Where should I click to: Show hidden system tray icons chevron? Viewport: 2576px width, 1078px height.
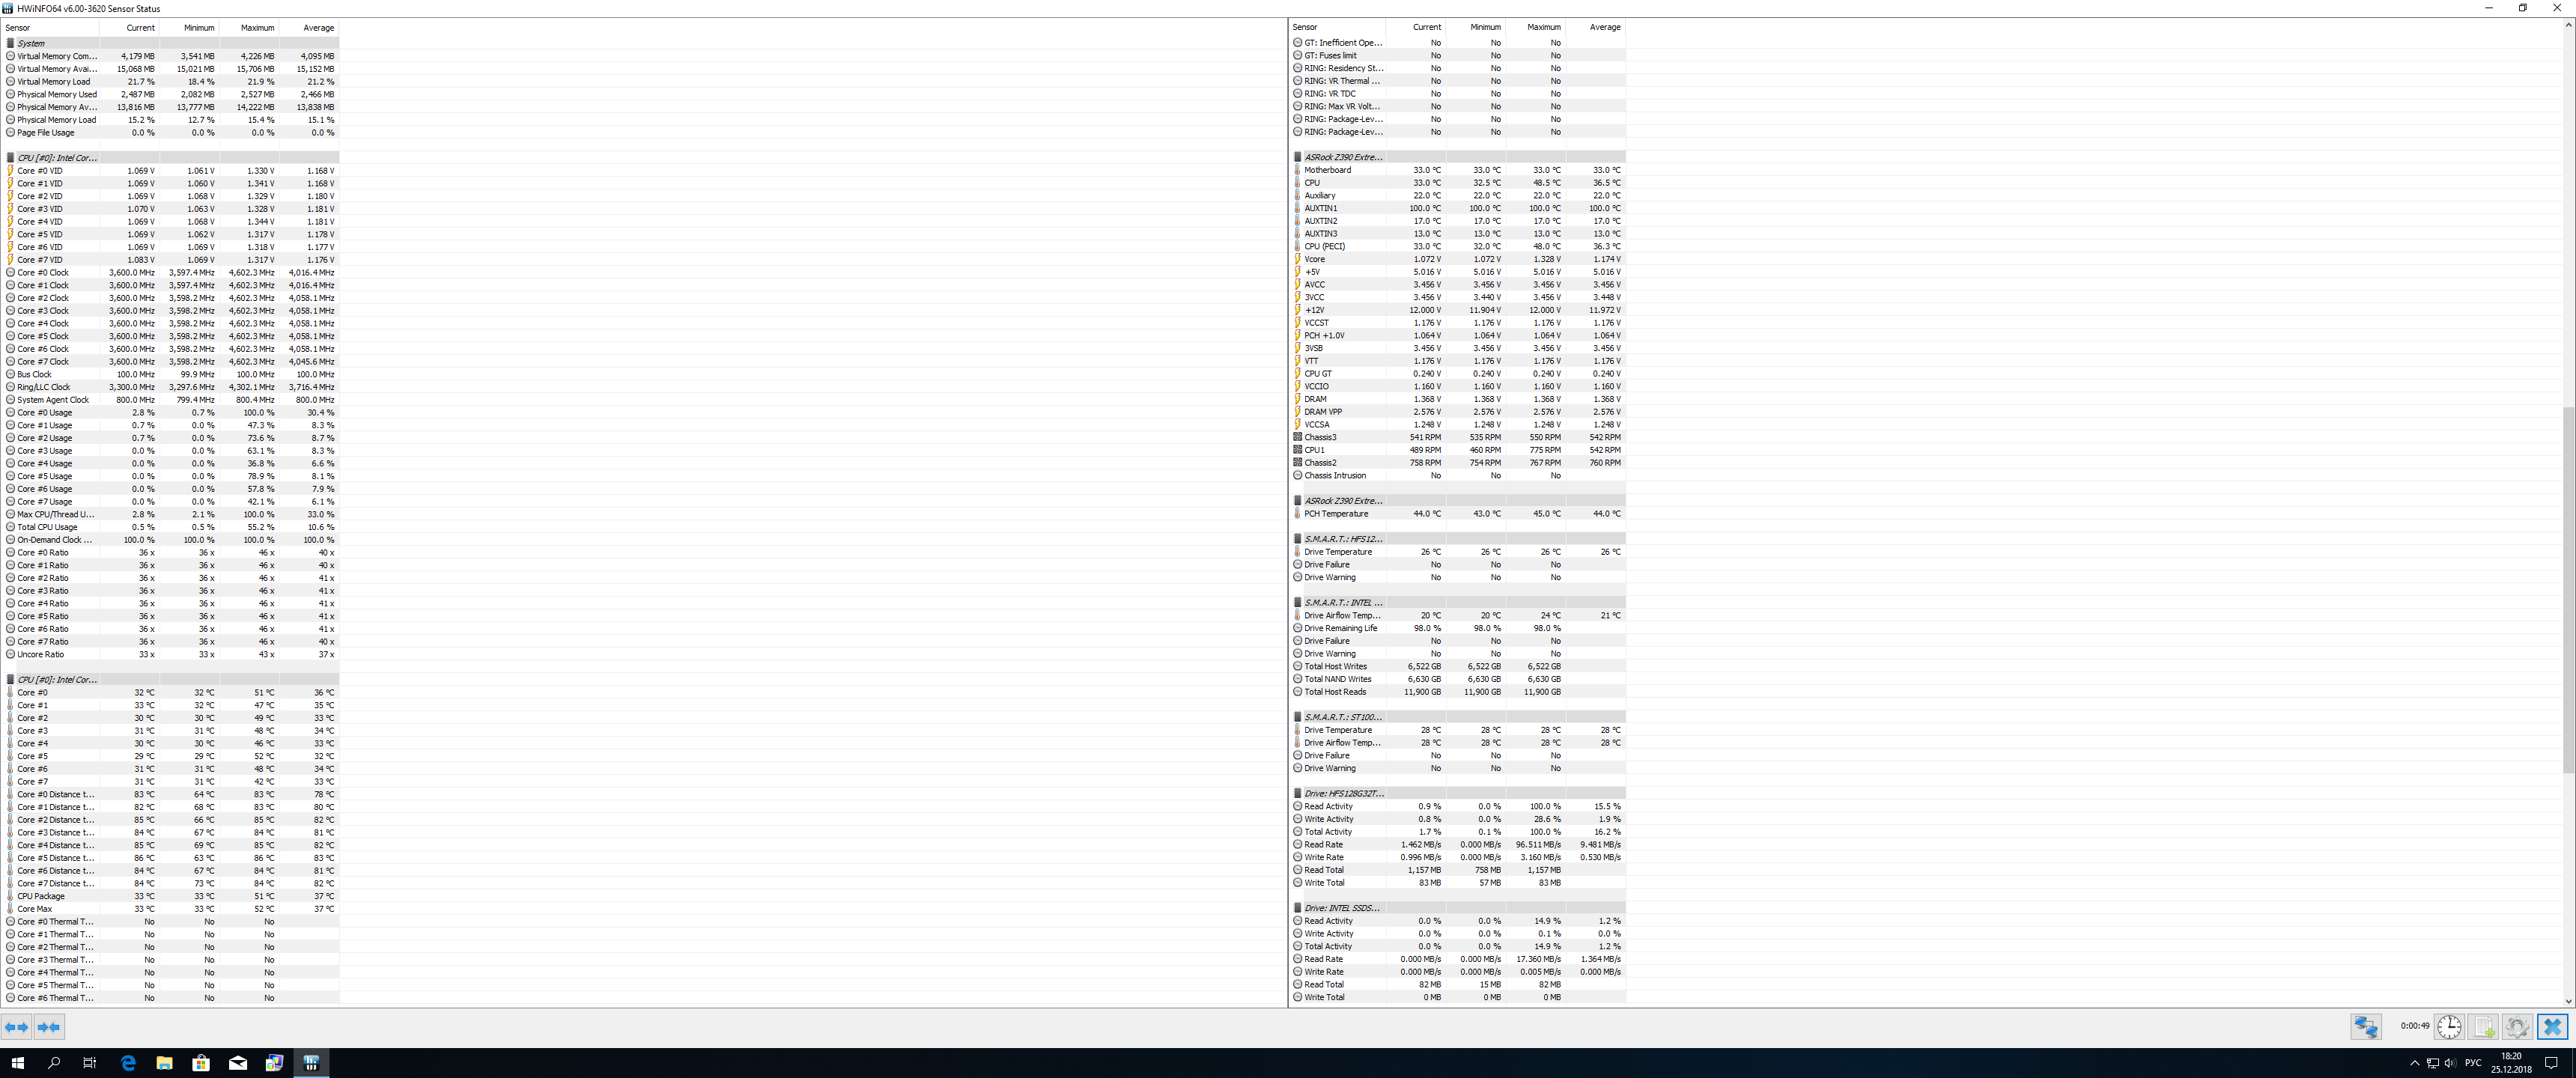[2414, 1063]
